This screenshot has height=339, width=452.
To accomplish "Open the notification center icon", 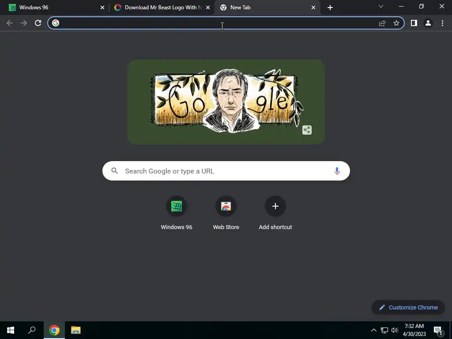I will click(x=438, y=330).
